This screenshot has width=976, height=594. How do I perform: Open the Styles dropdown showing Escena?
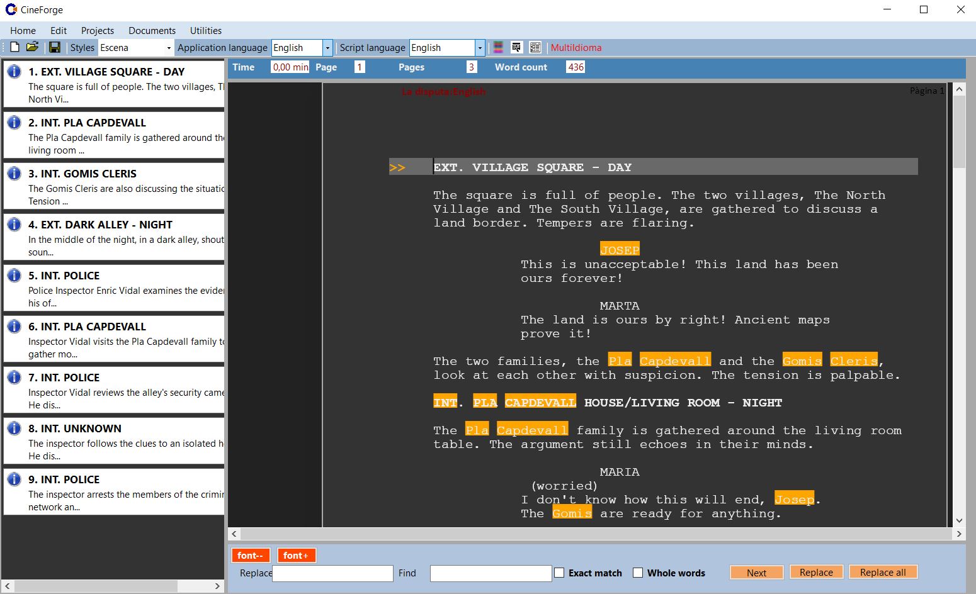[168, 47]
